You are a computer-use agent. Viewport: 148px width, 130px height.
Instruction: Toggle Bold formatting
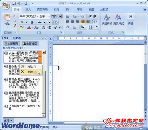[x=21, y=22]
